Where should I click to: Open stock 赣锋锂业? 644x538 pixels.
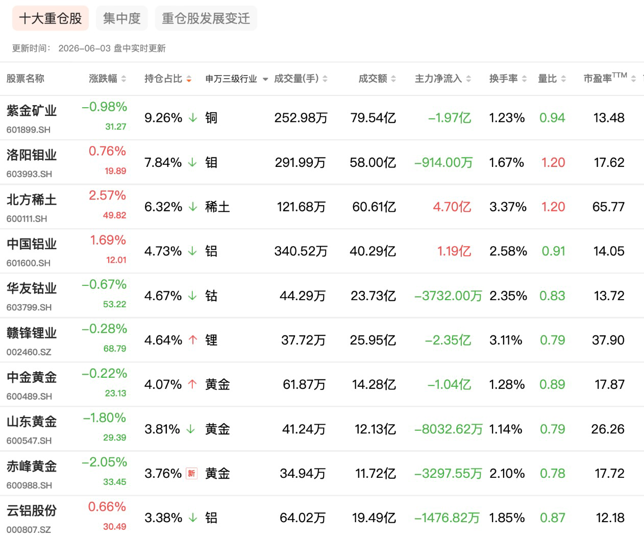(32, 333)
